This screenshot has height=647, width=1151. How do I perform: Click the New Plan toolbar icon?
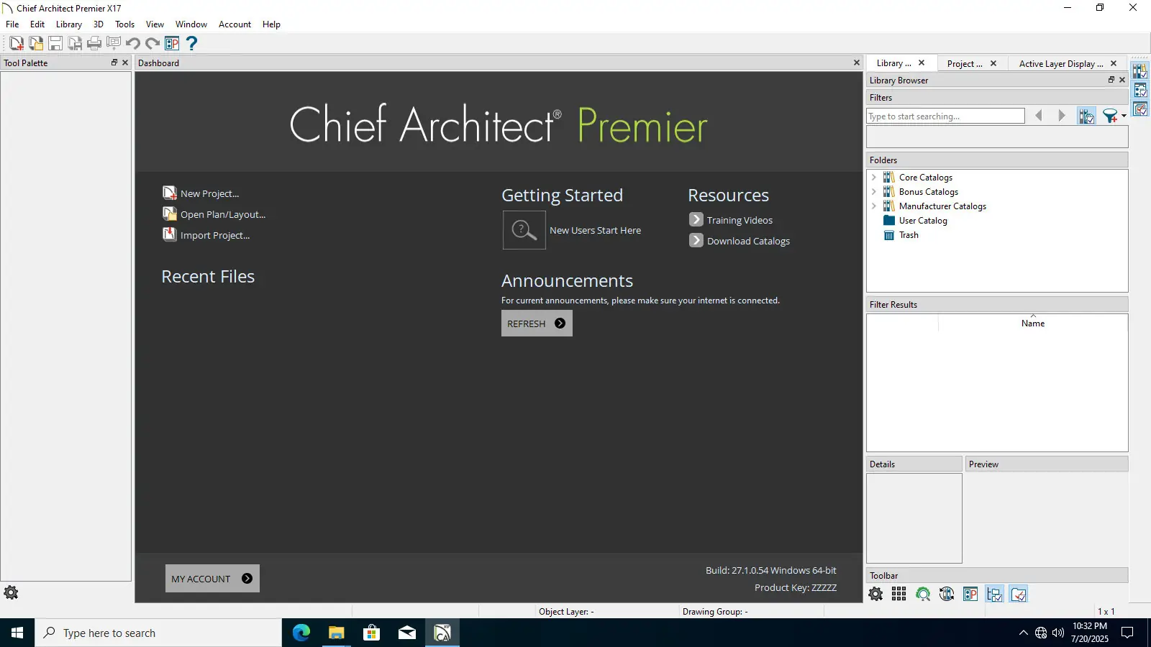click(x=17, y=44)
